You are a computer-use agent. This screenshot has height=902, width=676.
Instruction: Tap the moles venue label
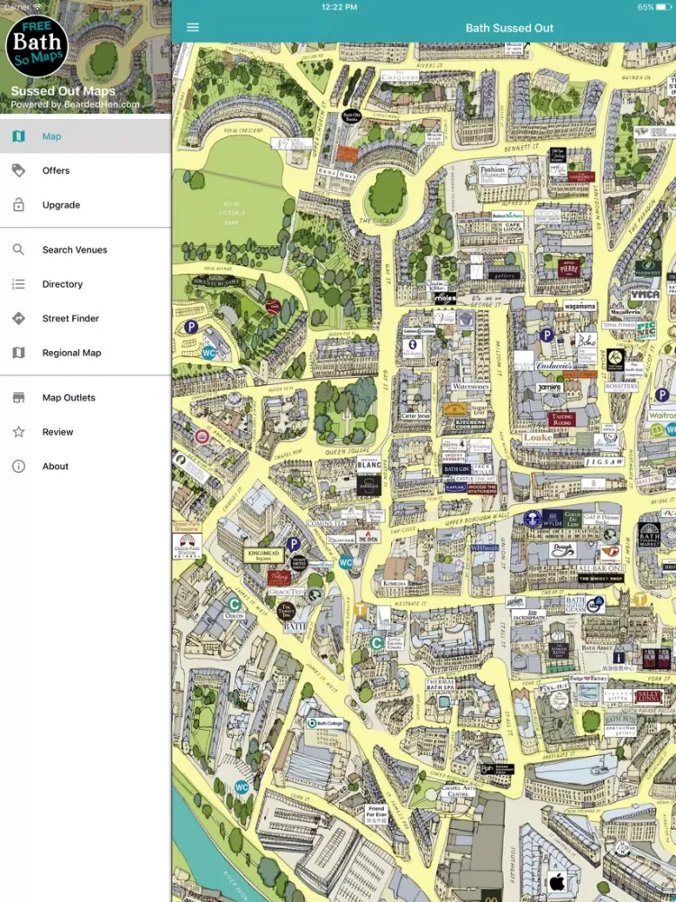click(444, 299)
